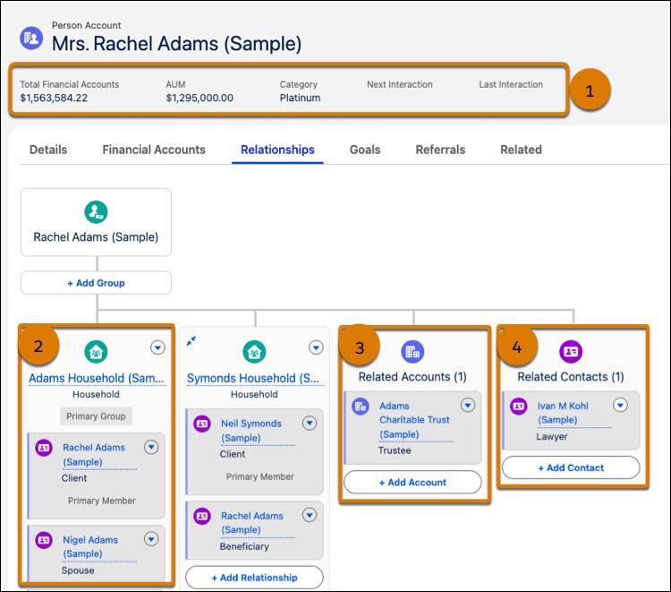The height and width of the screenshot is (592, 671).
Task: Click the + Add Relationship button
Action: (x=254, y=578)
